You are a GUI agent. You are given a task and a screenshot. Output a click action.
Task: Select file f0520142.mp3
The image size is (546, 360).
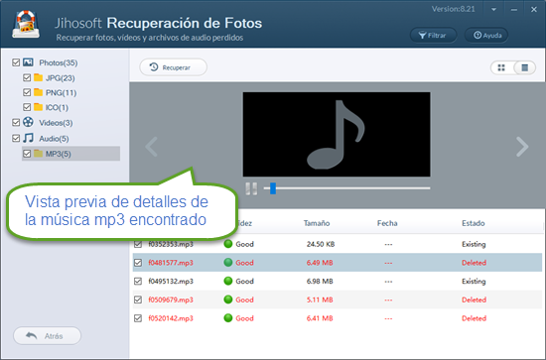click(x=171, y=318)
